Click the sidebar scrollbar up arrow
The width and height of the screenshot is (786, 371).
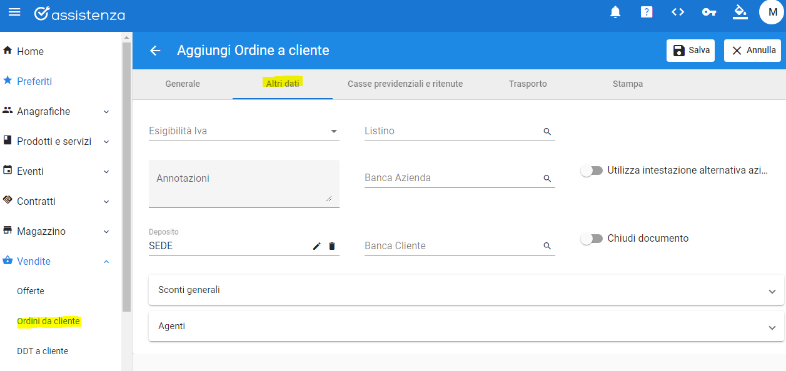point(126,37)
